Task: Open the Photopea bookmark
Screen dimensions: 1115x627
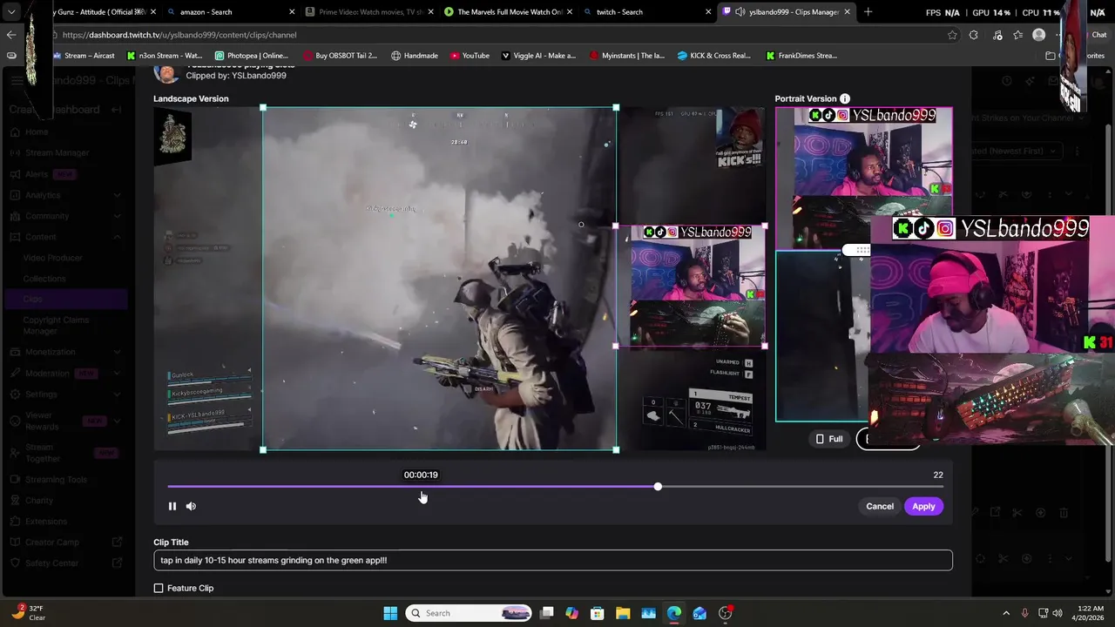Action: (x=252, y=56)
